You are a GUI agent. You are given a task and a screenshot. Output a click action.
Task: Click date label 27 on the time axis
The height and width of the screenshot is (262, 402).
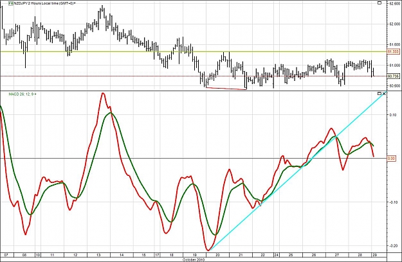pyautogui.click(x=336, y=255)
